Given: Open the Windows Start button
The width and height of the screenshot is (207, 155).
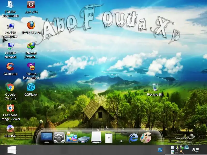Looking at the screenshot, I should (x=12, y=150).
